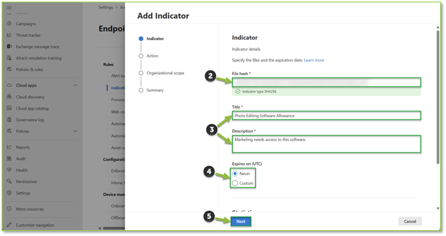
Task: Click the Settings breadcrumb link
Action: [106, 7]
